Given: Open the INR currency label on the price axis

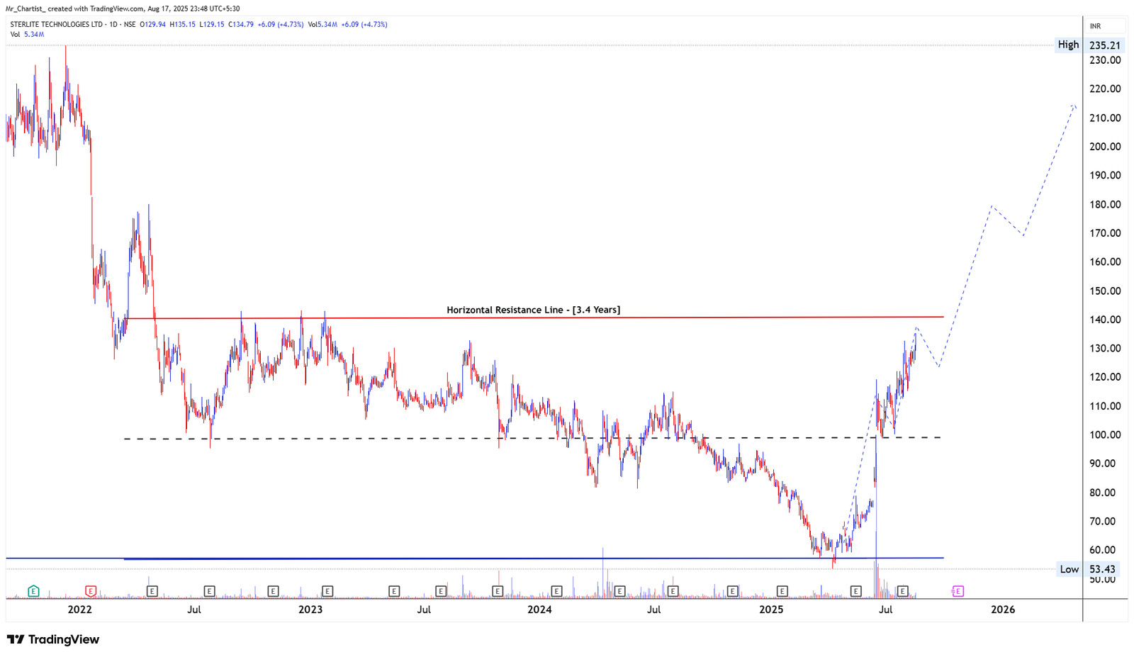Looking at the screenshot, I should pos(1095,25).
